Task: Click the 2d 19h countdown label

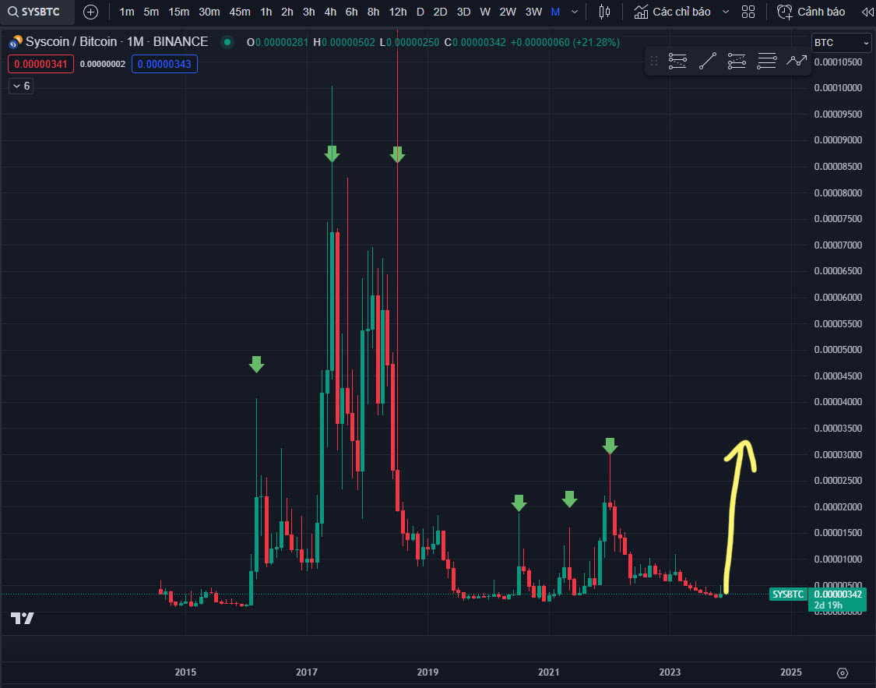Action: coord(828,605)
